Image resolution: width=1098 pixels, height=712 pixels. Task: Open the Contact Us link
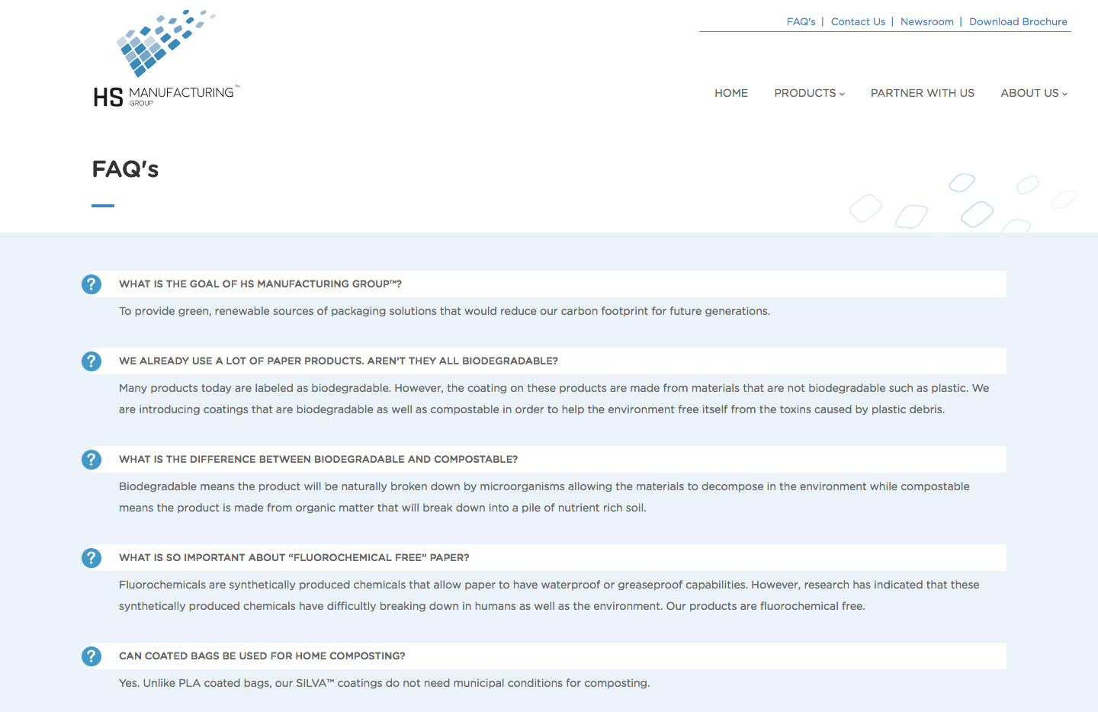tap(858, 22)
